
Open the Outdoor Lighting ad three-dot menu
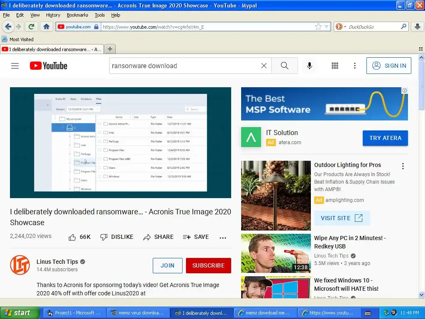pos(403,166)
